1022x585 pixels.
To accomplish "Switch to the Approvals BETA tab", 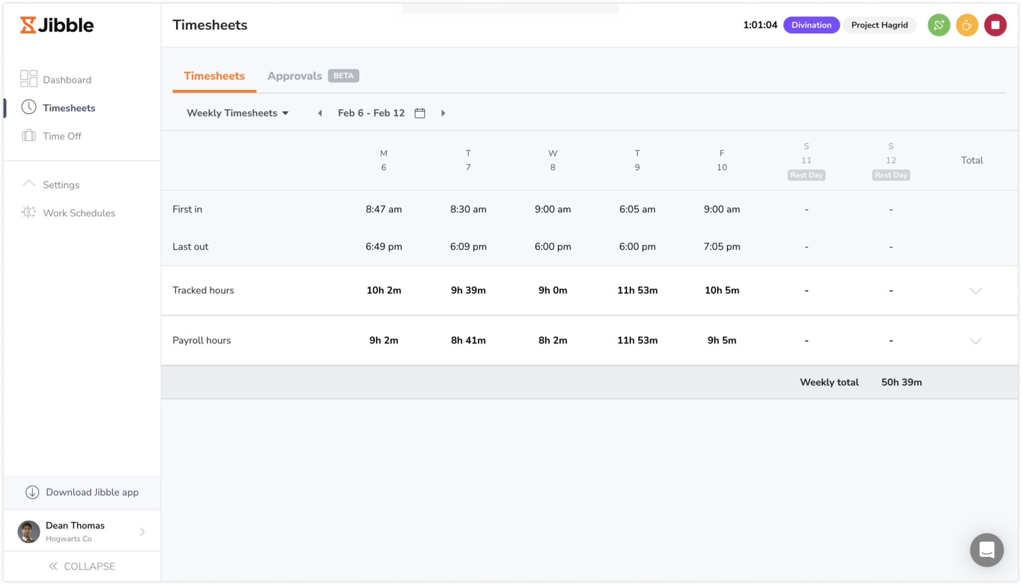I will click(x=294, y=76).
